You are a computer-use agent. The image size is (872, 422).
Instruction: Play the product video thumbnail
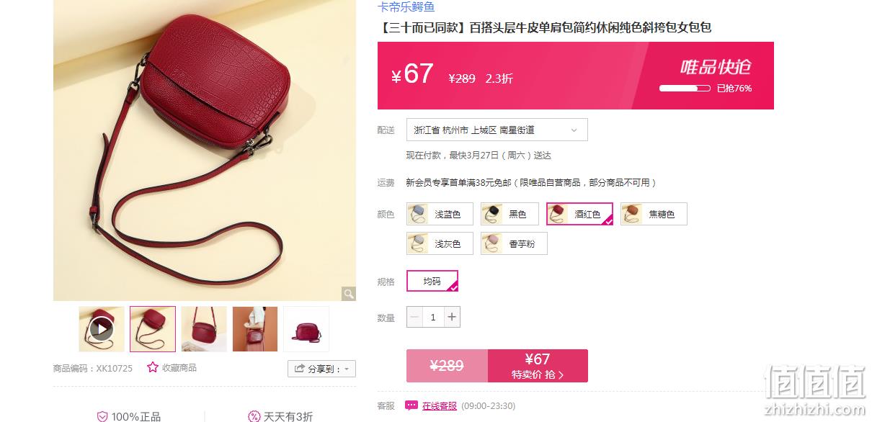point(102,329)
